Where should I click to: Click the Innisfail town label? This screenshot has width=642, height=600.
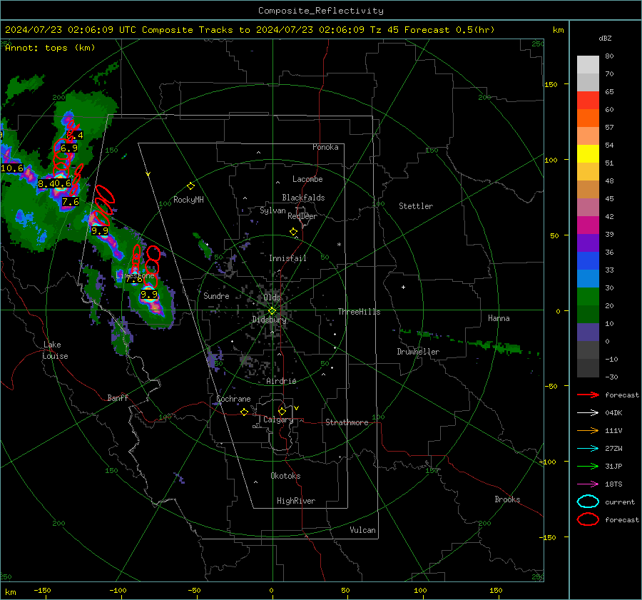pos(287,258)
